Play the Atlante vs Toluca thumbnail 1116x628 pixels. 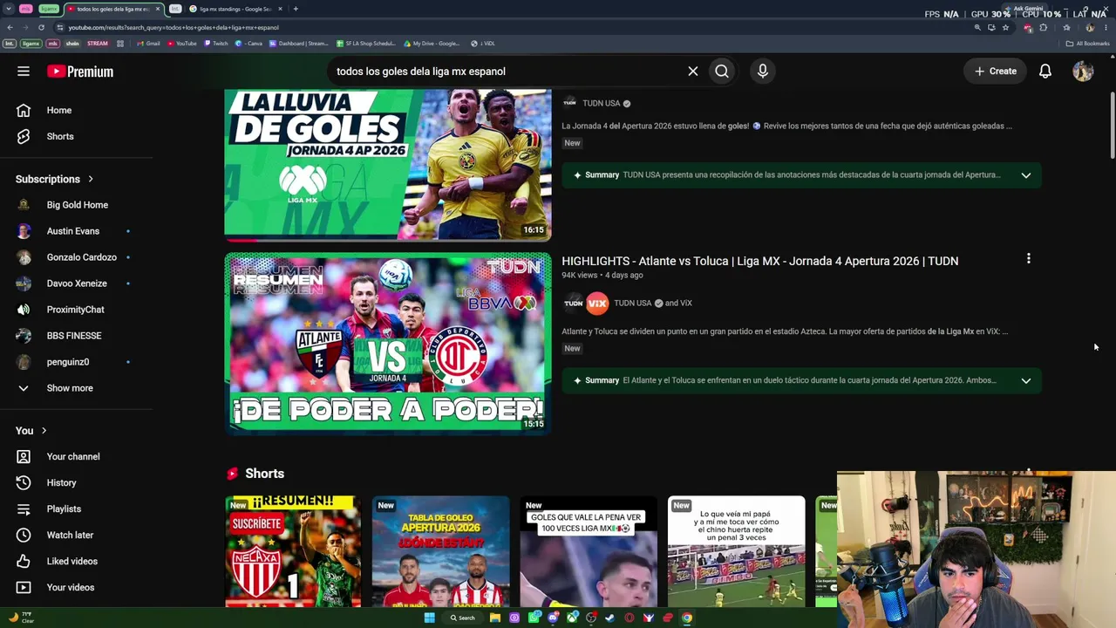click(x=388, y=344)
